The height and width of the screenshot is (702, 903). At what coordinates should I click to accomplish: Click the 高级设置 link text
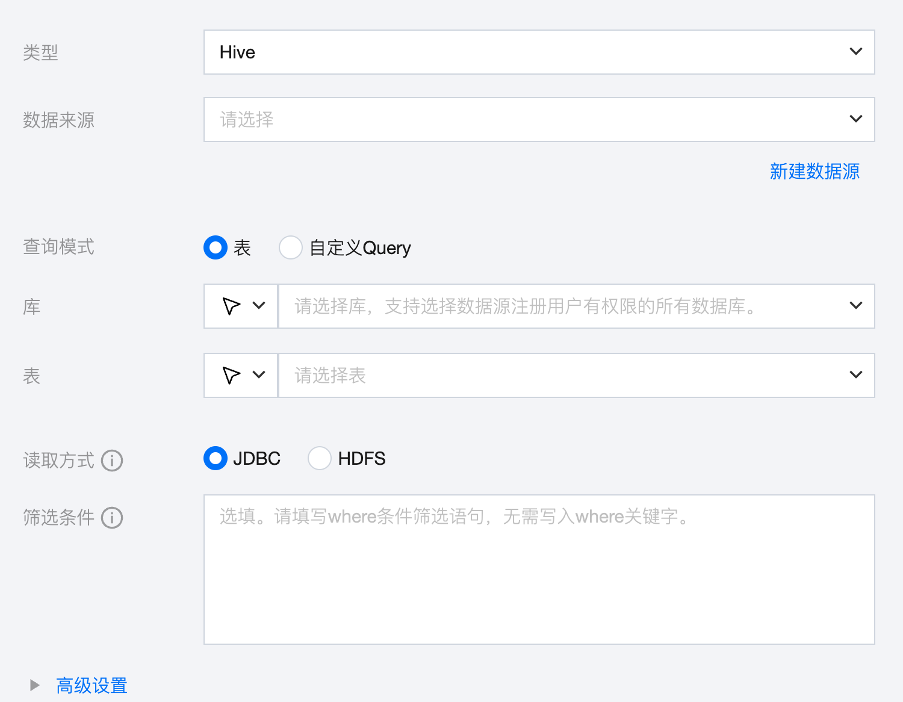pos(92,686)
